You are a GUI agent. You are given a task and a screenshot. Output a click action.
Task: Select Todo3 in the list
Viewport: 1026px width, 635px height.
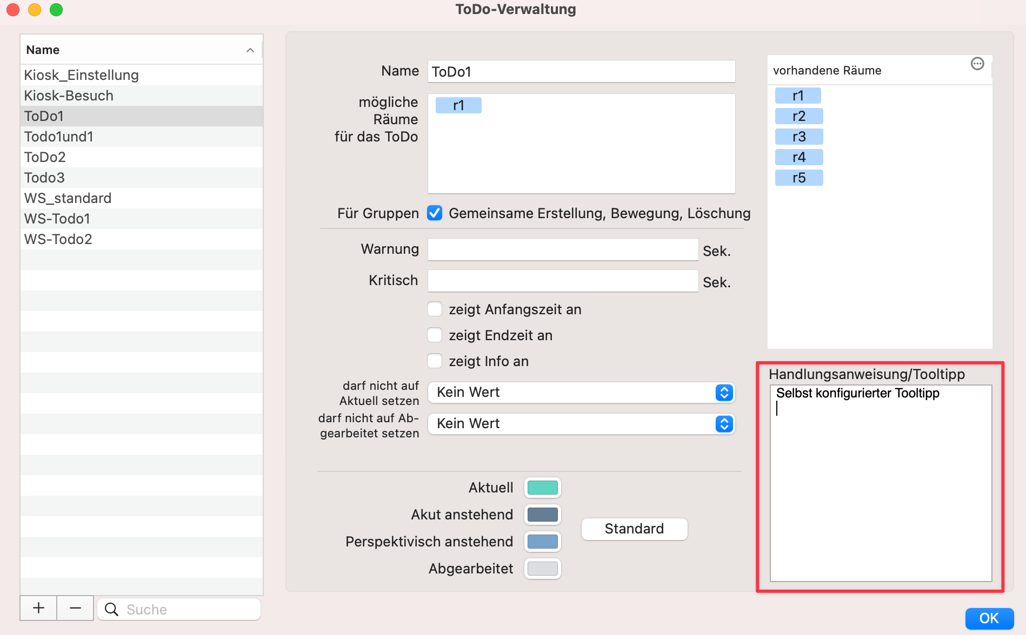142,178
